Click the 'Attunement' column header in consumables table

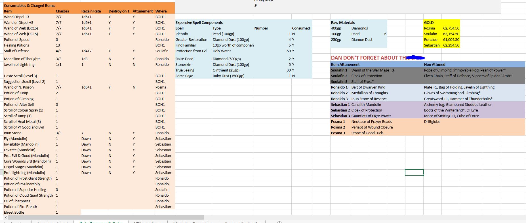[x=142, y=11]
